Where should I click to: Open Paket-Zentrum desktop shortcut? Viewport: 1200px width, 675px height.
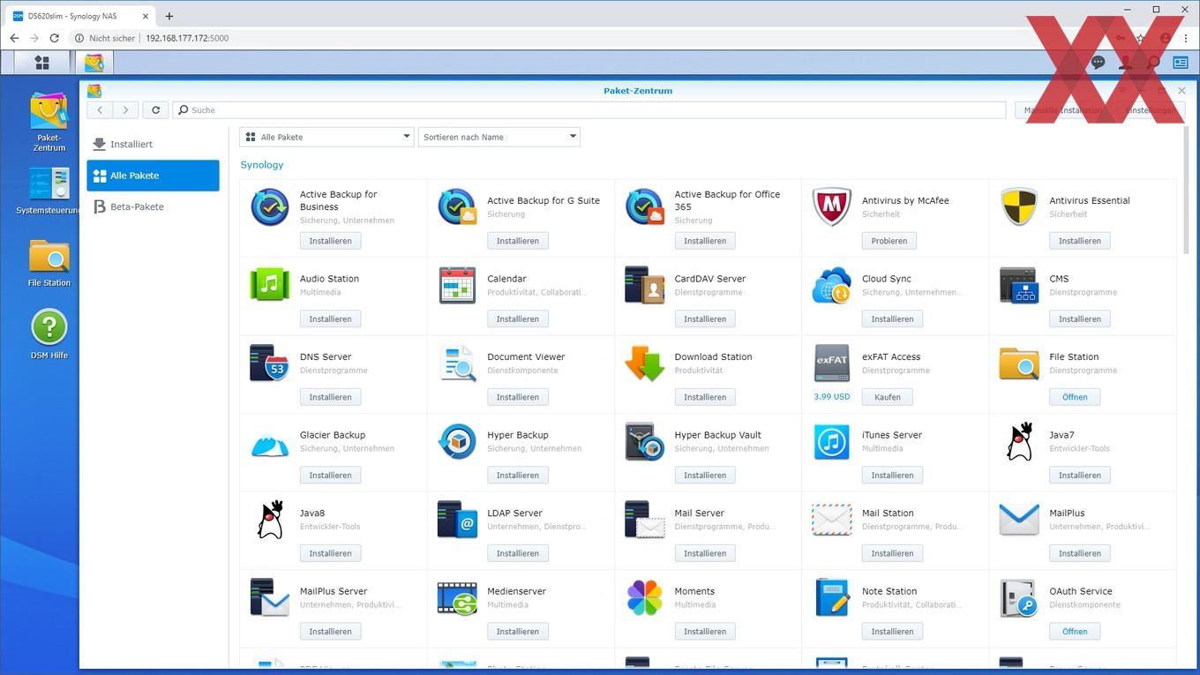(49, 122)
